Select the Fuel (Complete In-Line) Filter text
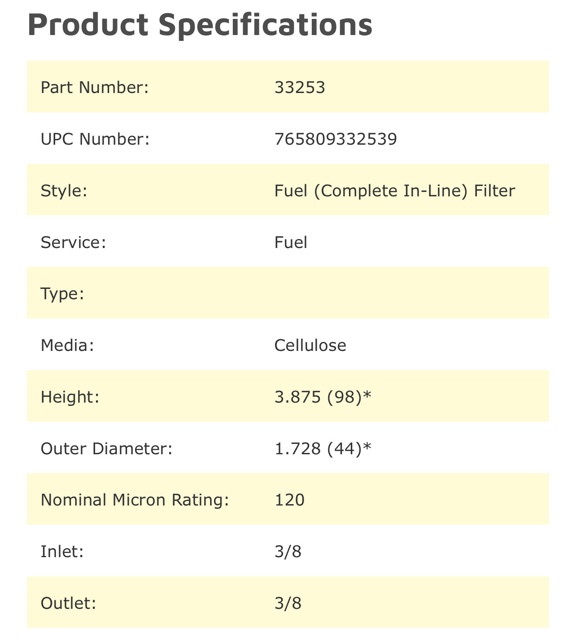The height and width of the screenshot is (643, 576). click(x=395, y=191)
